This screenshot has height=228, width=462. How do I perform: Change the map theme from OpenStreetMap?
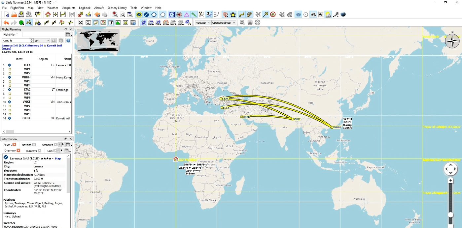click(x=224, y=22)
